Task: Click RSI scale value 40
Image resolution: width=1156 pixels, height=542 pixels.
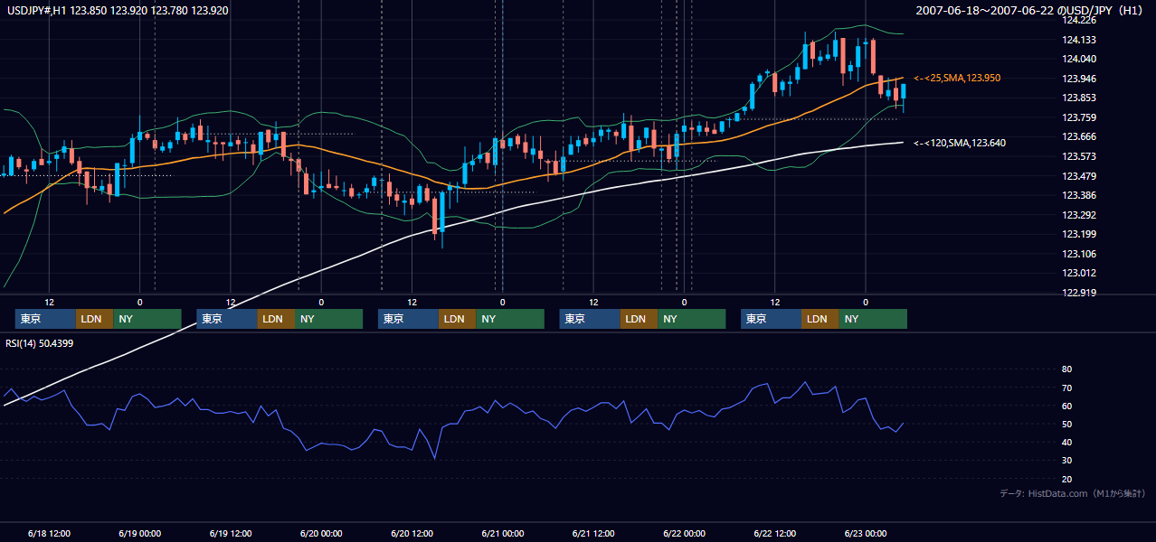Action: [x=1067, y=443]
